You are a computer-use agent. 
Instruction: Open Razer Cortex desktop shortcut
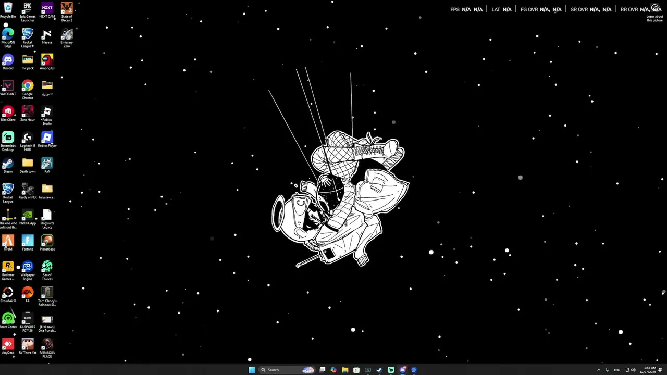point(8,321)
